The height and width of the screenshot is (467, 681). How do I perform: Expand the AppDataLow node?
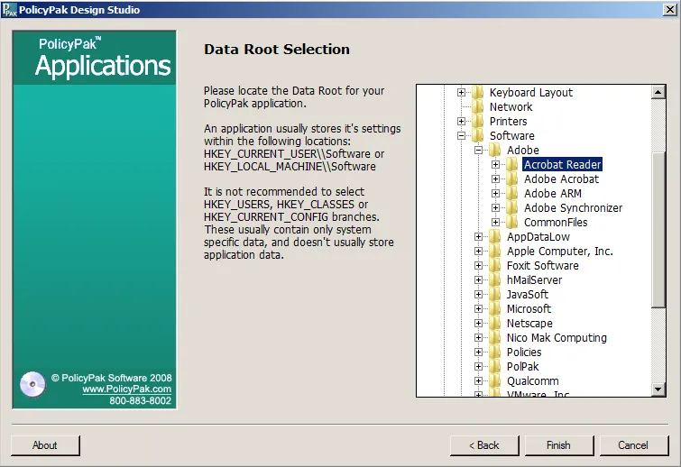(478, 236)
